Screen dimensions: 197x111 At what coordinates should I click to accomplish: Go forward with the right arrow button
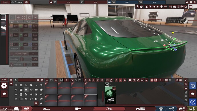tap(193, 94)
